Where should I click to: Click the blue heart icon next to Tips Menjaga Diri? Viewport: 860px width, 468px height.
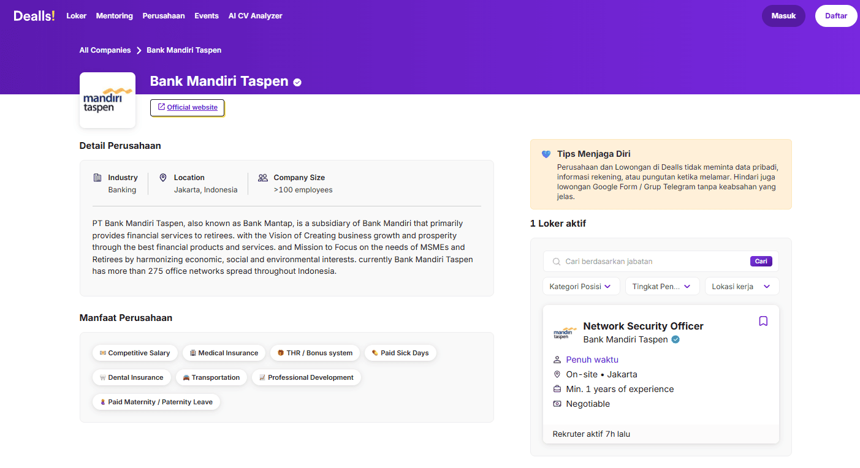(x=546, y=154)
